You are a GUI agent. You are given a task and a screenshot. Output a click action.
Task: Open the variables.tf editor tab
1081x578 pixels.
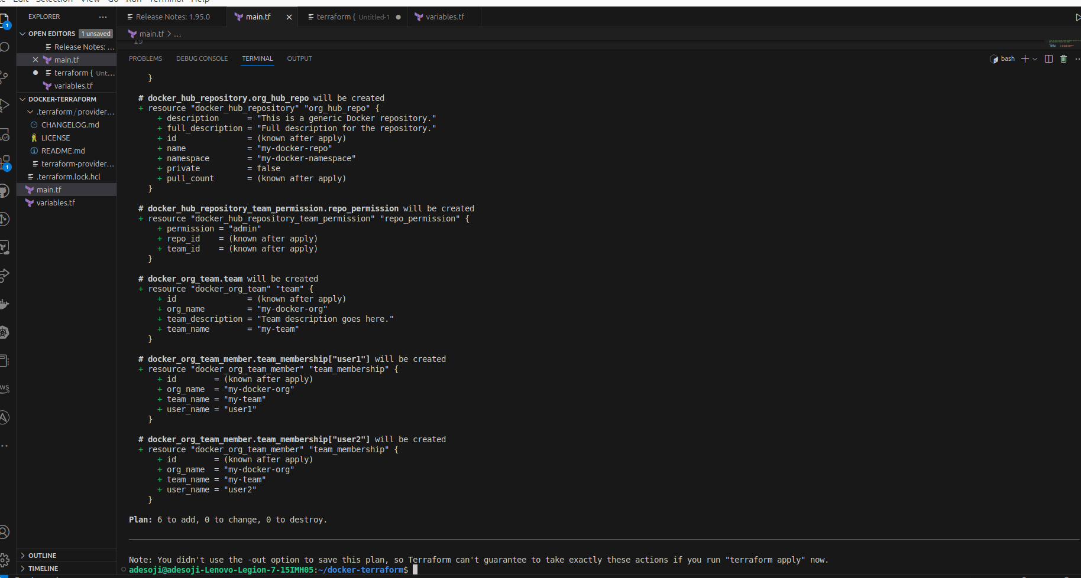pyautogui.click(x=444, y=17)
